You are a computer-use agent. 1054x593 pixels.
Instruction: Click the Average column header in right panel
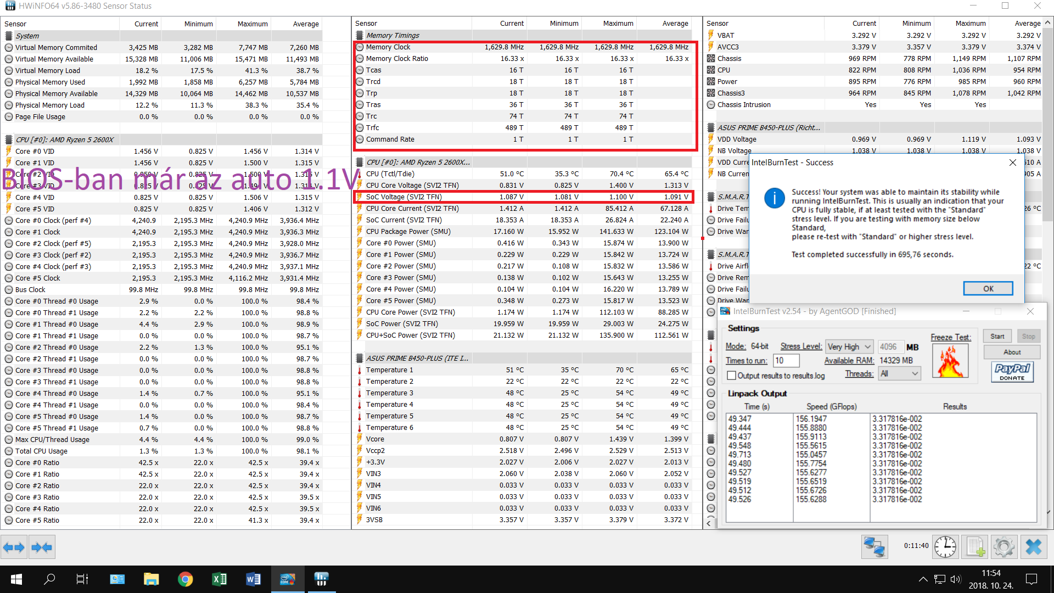click(1016, 23)
